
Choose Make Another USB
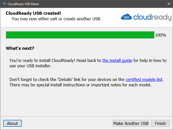[x=131, y=123]
